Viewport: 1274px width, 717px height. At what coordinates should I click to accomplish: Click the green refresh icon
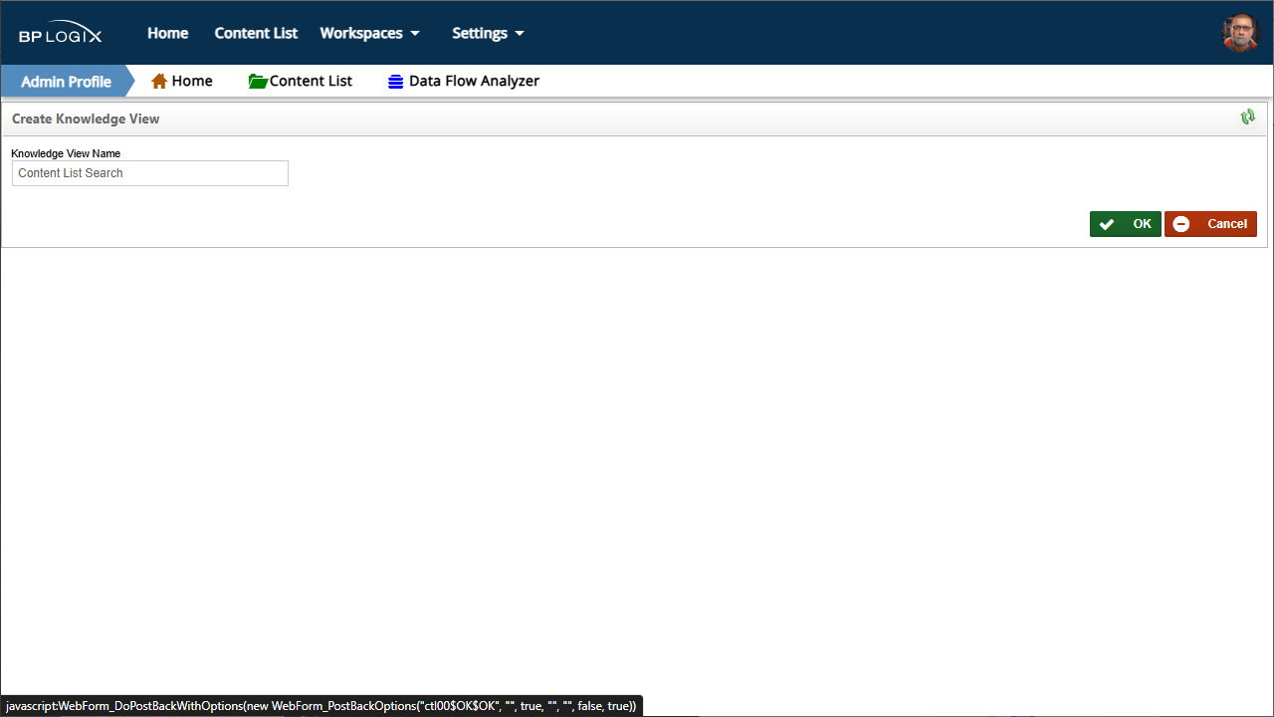(x=1248, y=118)
